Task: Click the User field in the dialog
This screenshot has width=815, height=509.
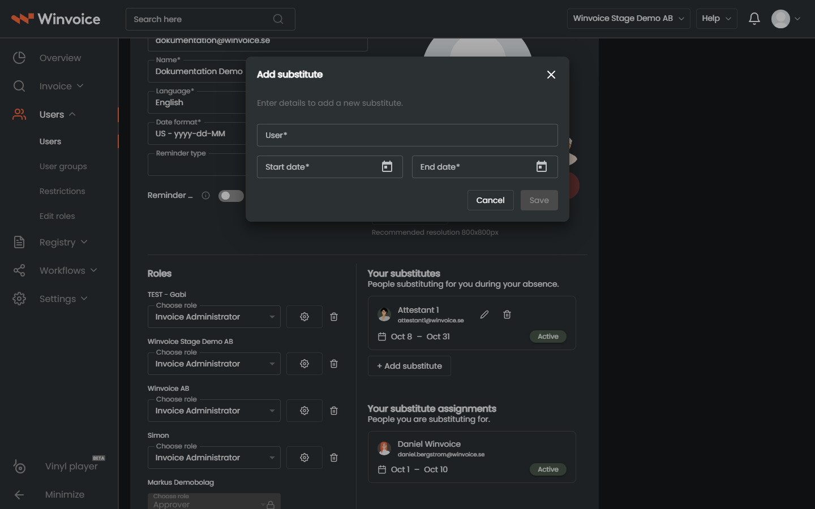Action: [x=407, y=135]
